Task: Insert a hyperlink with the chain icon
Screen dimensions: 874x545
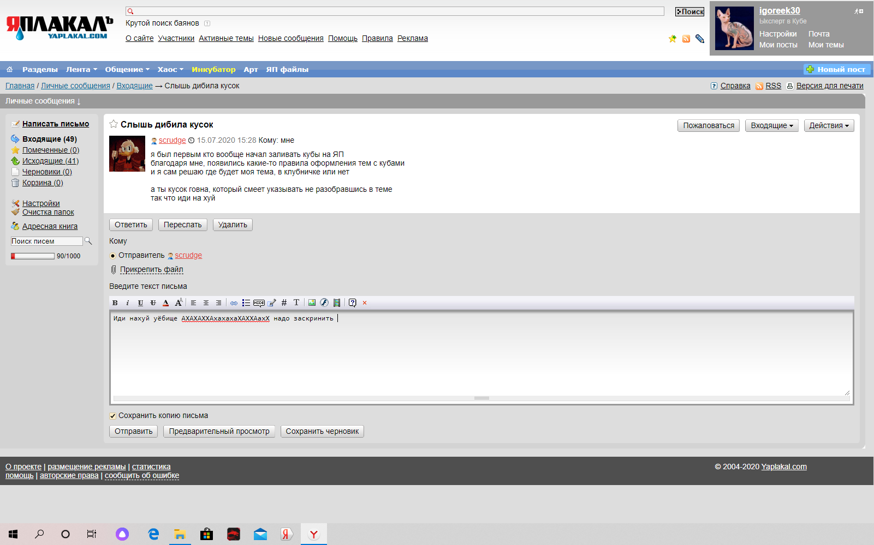Action: (234, 303)
